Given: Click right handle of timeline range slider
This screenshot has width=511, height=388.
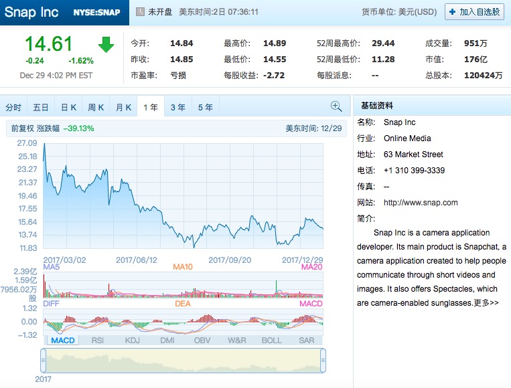Looking at the screenshot, I should tap(323, 361).
